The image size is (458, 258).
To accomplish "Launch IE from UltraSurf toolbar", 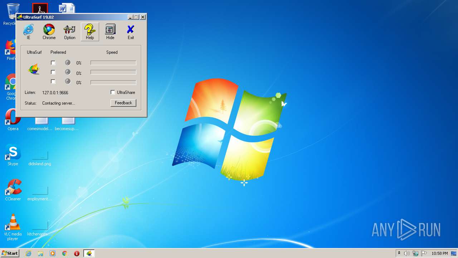I will (x=28, y=32).
